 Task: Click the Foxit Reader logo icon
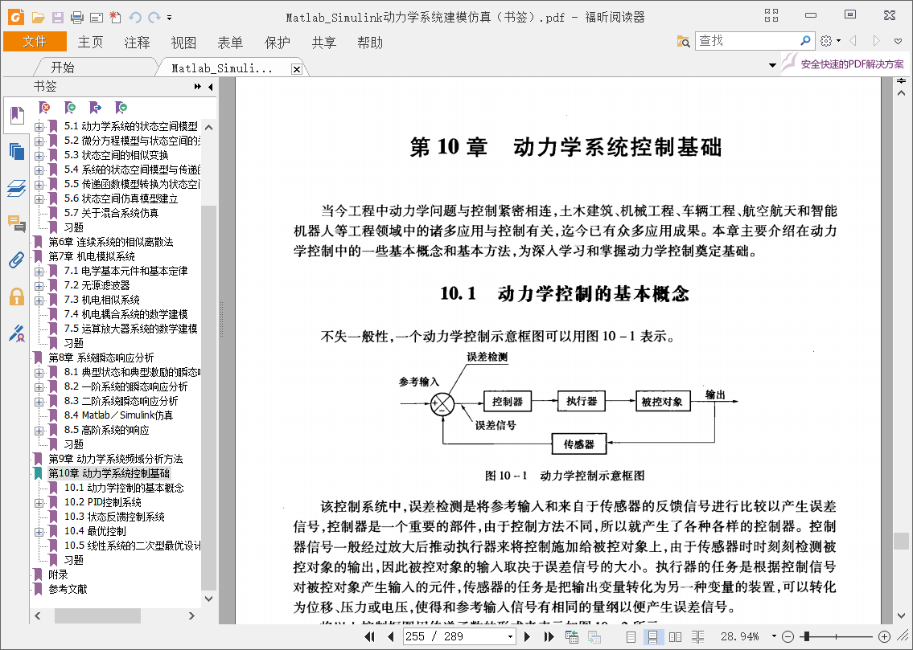click(16, 17)
